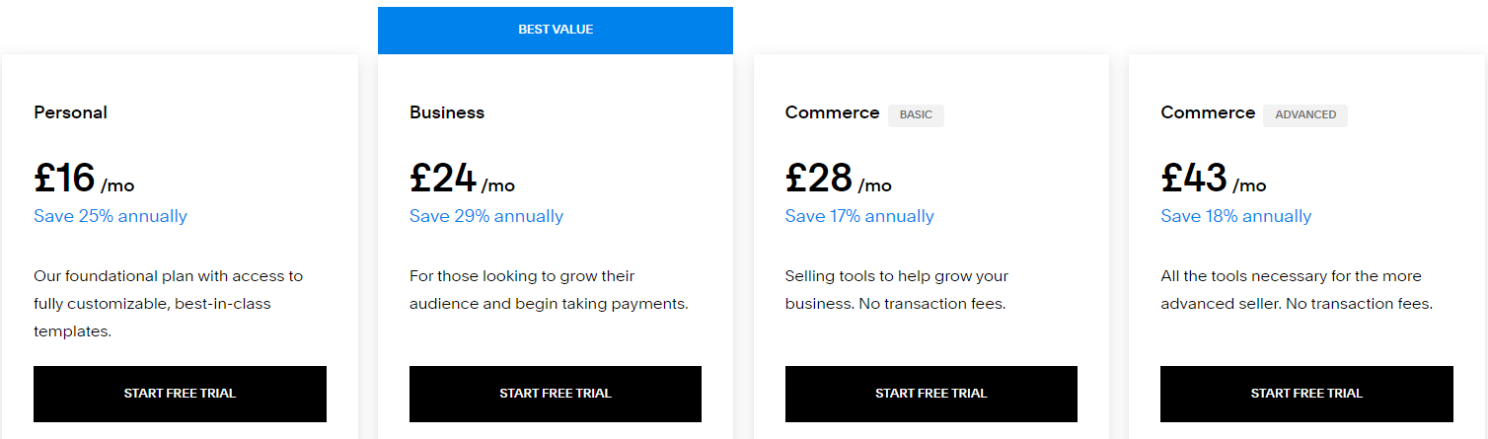The width and height of the screenshot is (1488, 439).
Task: Click the Personal plan description text
Action: [x=169, y=304]
